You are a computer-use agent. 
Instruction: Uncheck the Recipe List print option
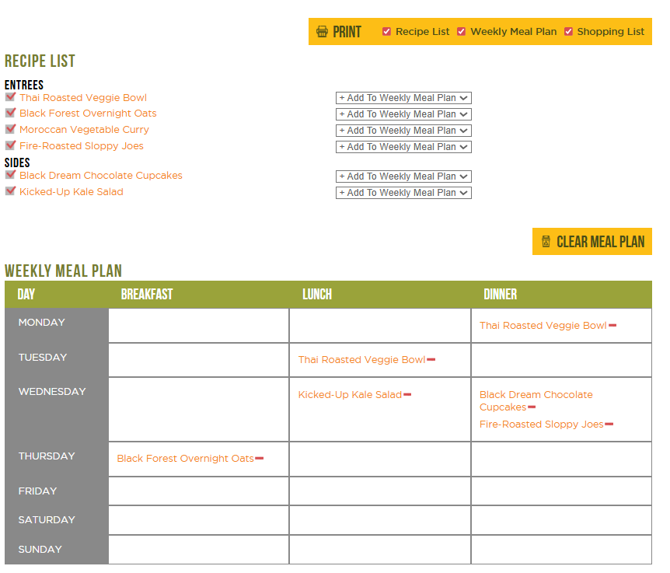pos(386,32)
